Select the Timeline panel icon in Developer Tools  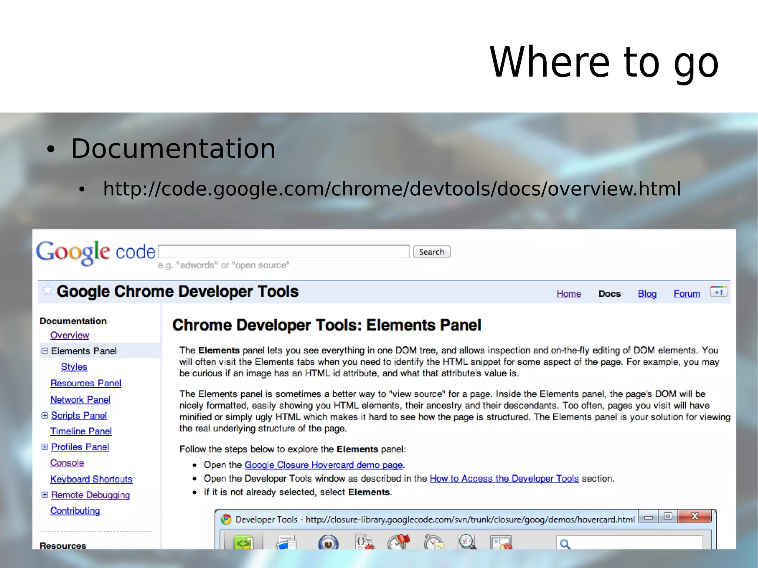[x=399, y=542]
